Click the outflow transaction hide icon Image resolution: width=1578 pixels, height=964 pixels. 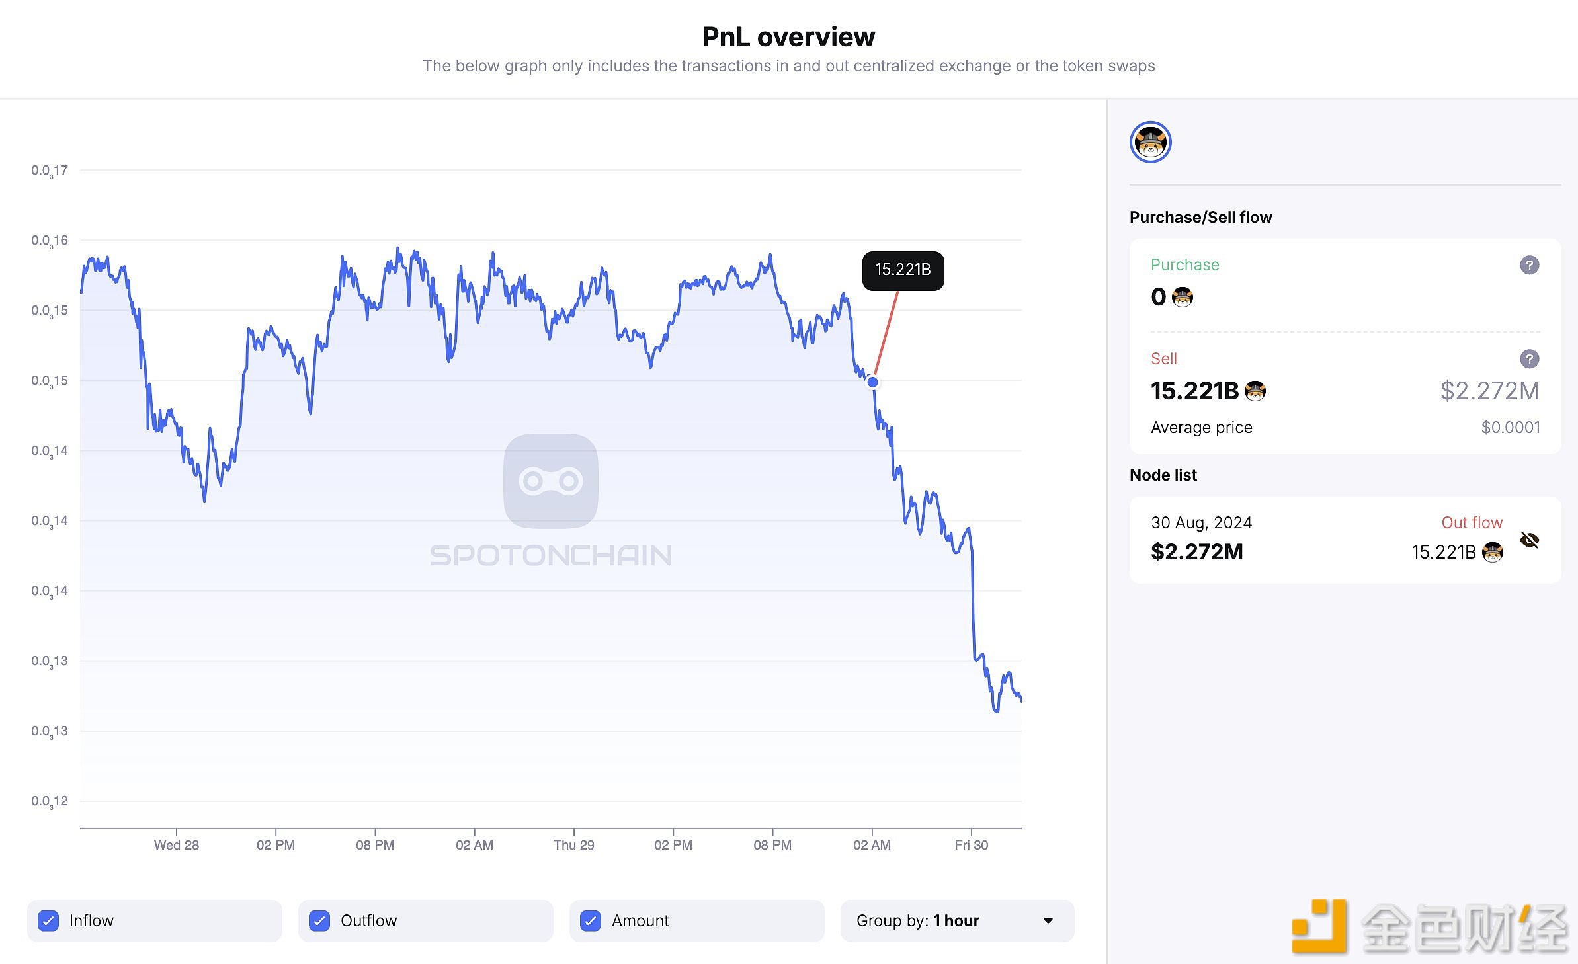(x=1532, y=538)
